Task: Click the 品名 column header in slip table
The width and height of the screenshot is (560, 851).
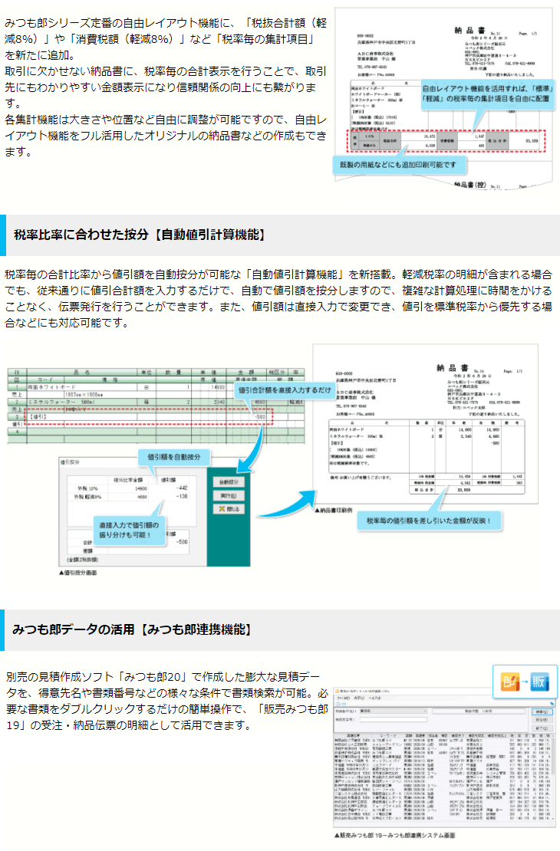Action: [x=81, y=373]
